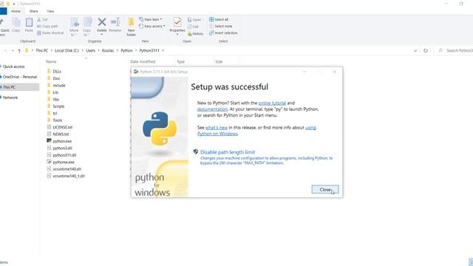This screenshot has width=473, height=266.
Task: Select the Lib folder
Action: pyautogui.click(x=55, y=92)
